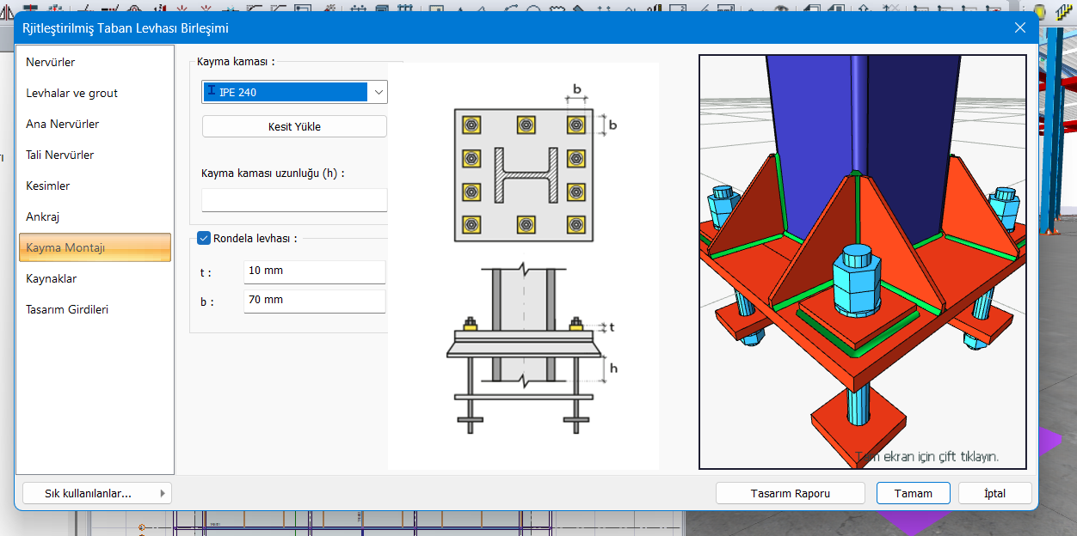The width and height of the screenshot is (1077, 536).
Task: Select Ana Nervürler in the sidebar
Action: pyautogui.click(x=63, y=125)
